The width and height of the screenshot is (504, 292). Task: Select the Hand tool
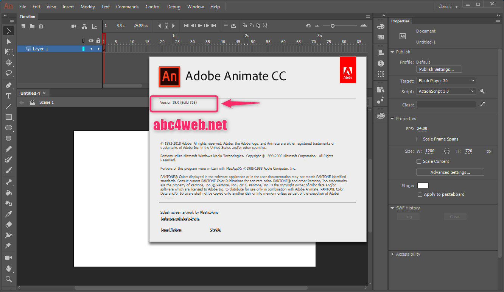pos(8,269)
